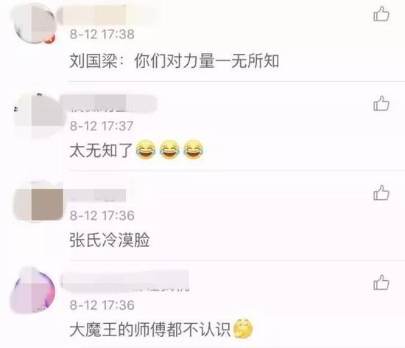Screen dimensions: 405x348
Task: Open username above the 大魔王 comment timestamp
Action: point(125,281)
